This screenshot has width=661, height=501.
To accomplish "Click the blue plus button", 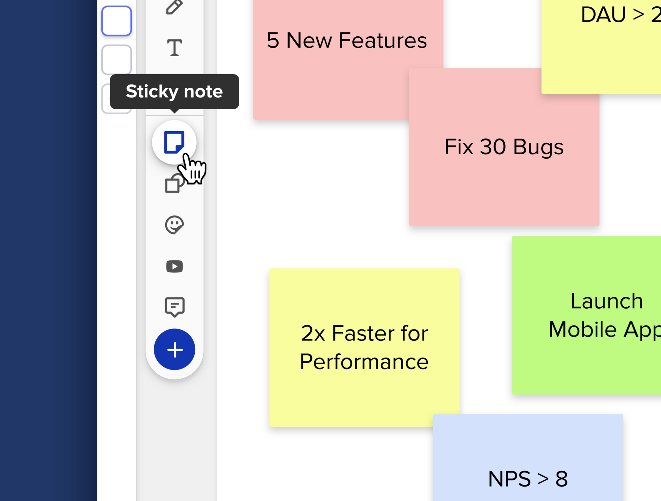I will [x=174, y=349].
